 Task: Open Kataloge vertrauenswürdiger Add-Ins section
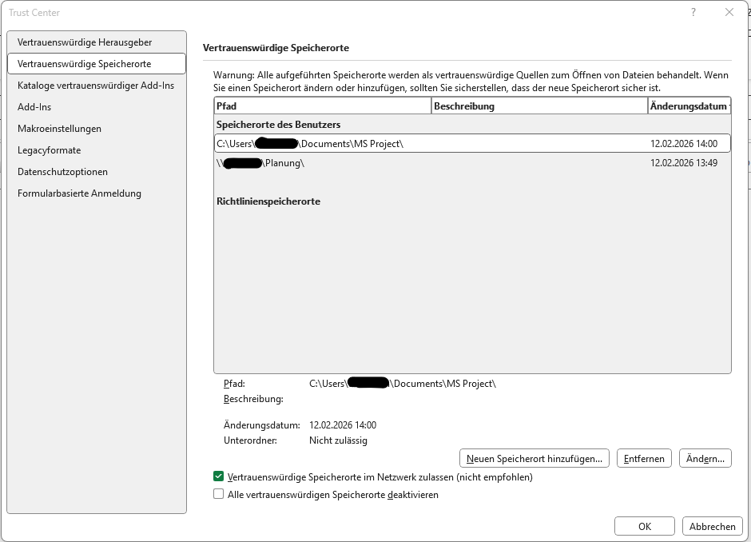coord(97,86)
